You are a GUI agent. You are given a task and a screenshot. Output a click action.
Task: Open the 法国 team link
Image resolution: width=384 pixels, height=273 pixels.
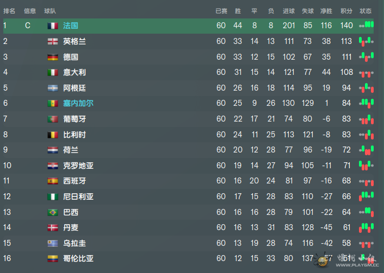click(x=71, y=26)
